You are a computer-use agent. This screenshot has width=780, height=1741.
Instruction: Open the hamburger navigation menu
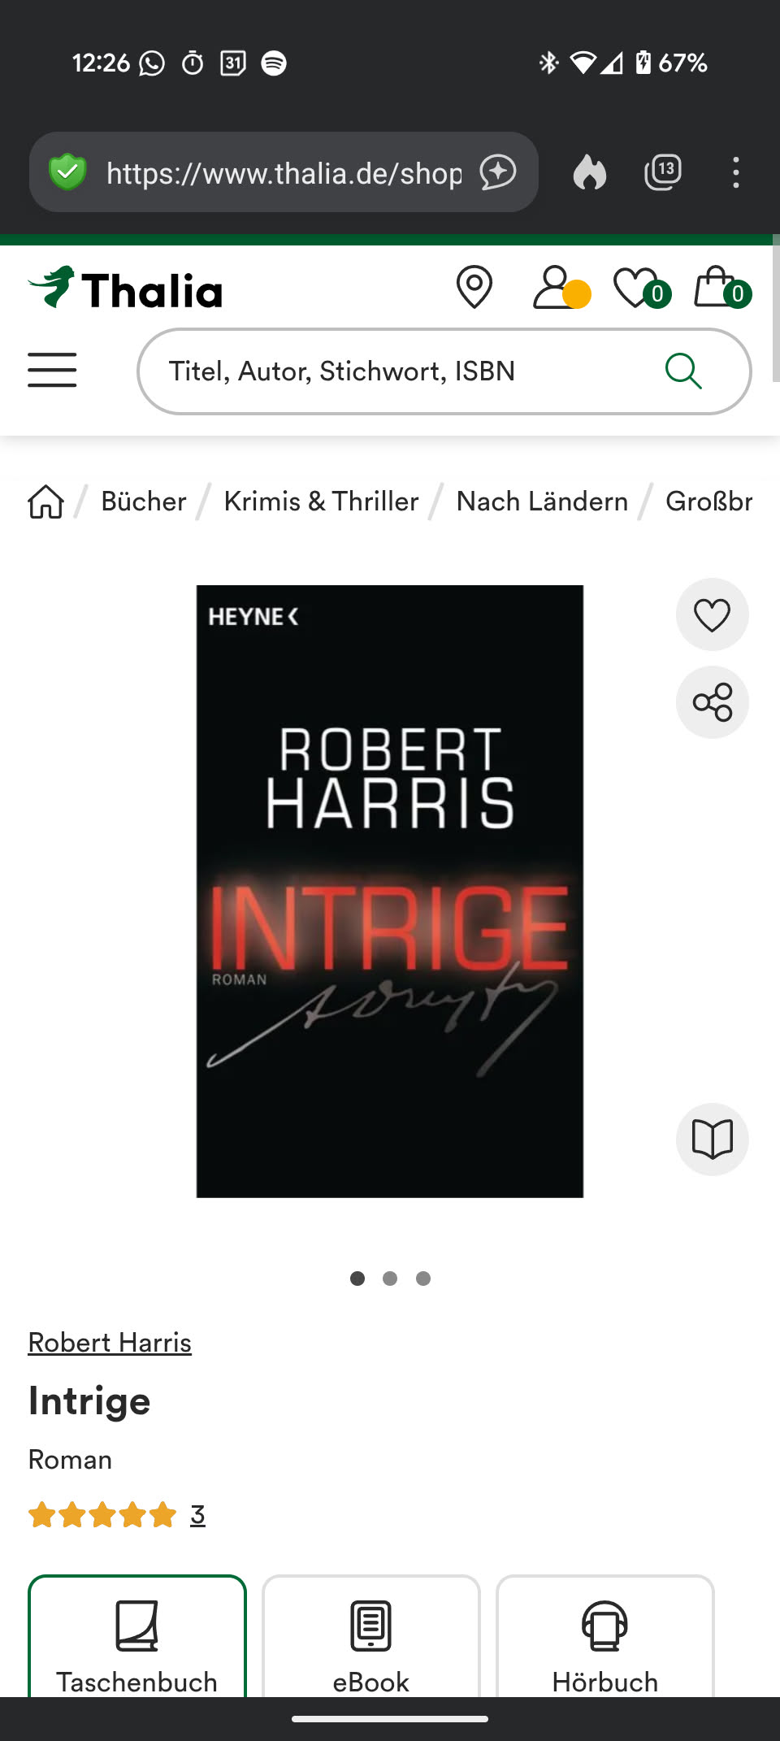click(52, 371)
